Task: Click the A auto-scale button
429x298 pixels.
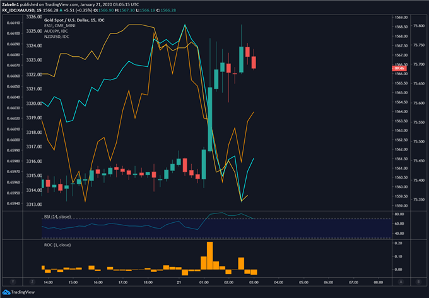Action: tap(401, 282)
